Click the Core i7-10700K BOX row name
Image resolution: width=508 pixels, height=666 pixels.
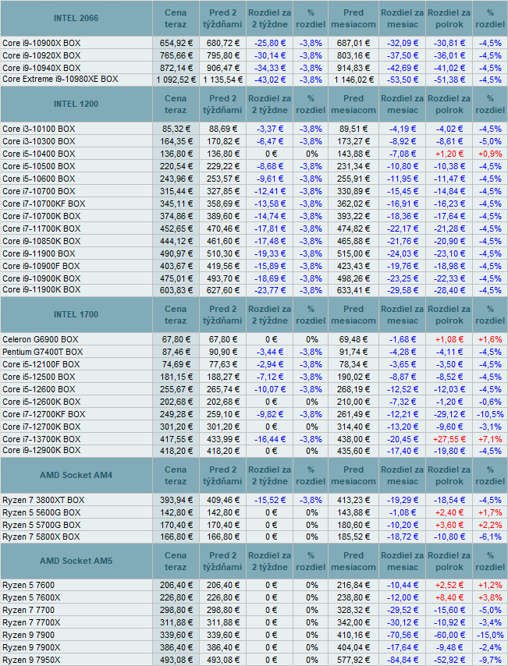point(41,216)
